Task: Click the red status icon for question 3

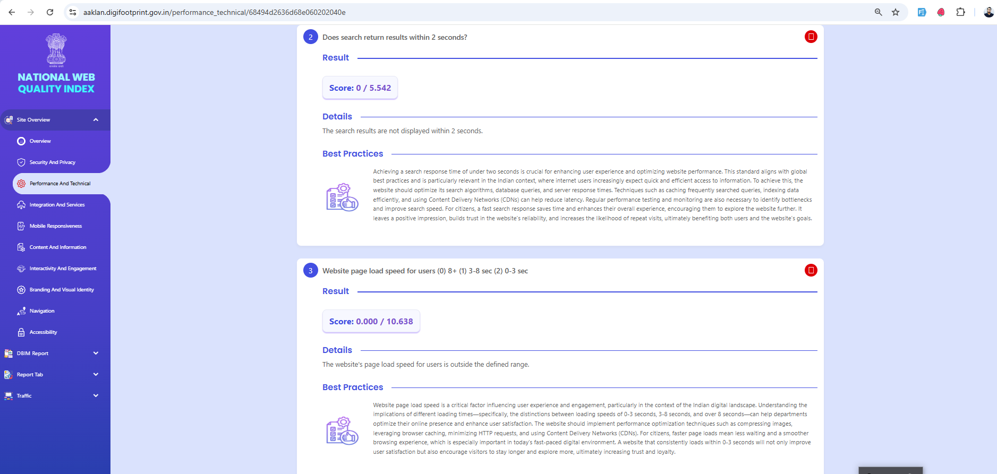Action: 811,270
